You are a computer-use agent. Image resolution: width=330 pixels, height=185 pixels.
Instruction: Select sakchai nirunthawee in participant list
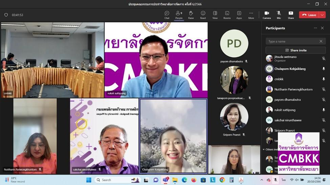[295, 120]
